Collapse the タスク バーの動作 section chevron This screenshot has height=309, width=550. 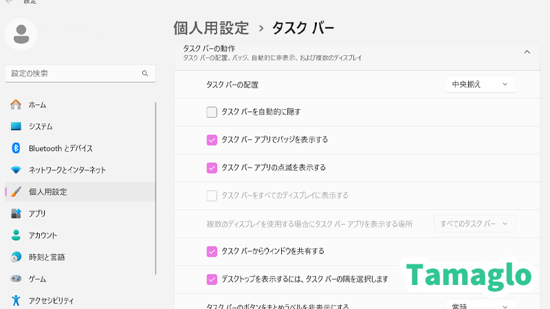pyautogui.click(x=527, y=52)
